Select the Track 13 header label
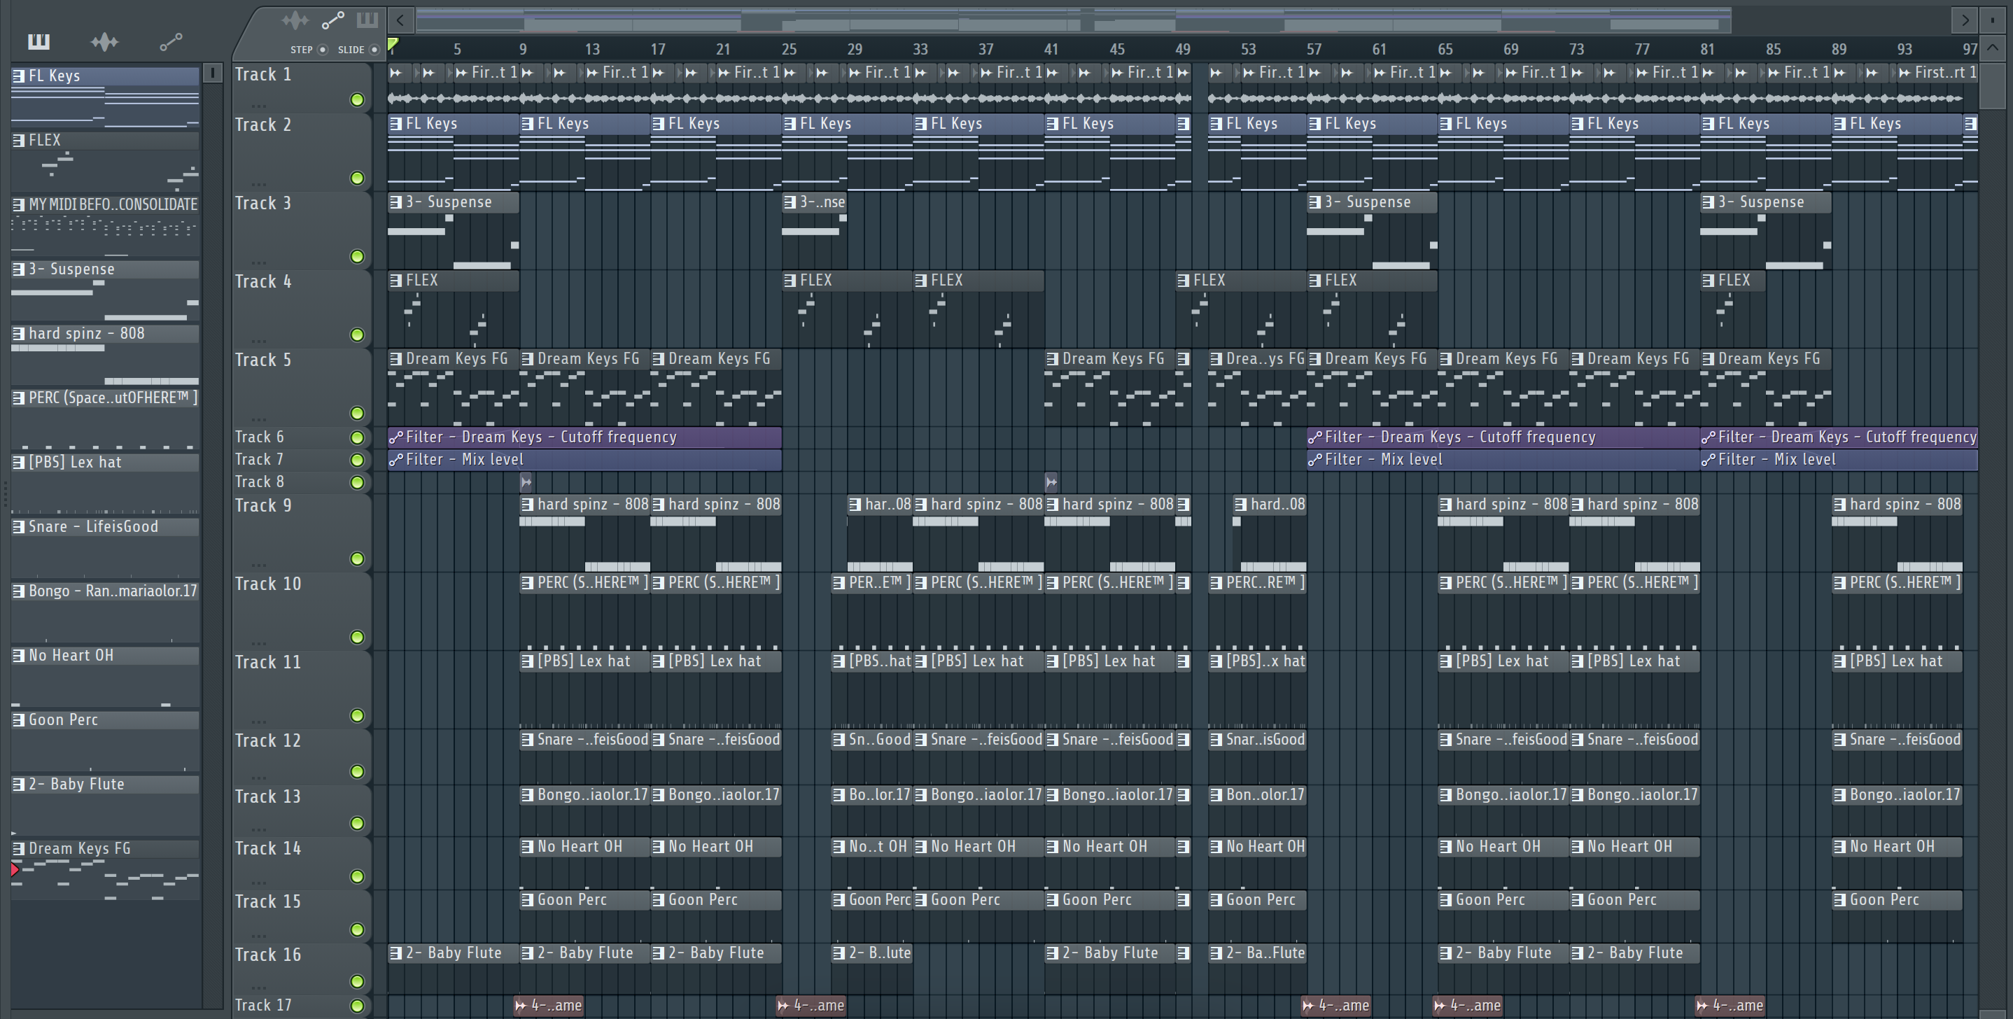The width and height of the screenshot is (2013, 1019). tap(268, 796)
